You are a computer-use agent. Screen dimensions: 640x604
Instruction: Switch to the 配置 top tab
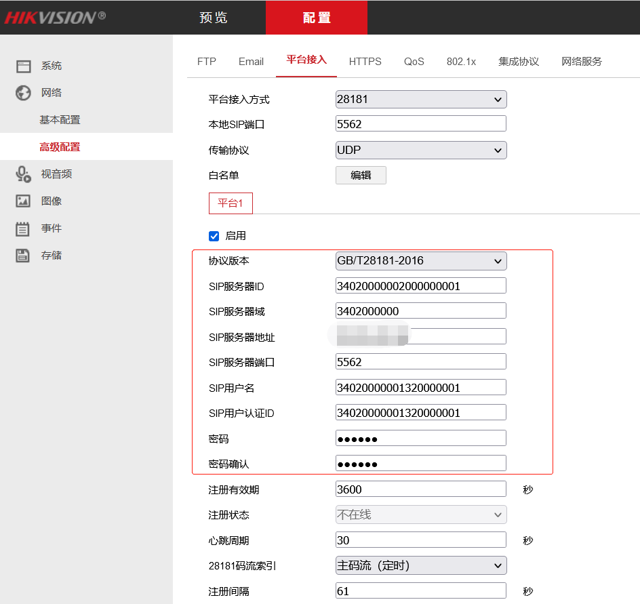pos(317,18)
